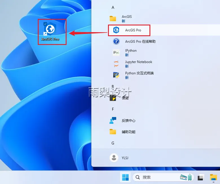This screenshot has width=220, height=184.
Task: Click the 辅助功能 yellow folder icon
Action: [113, 131]
